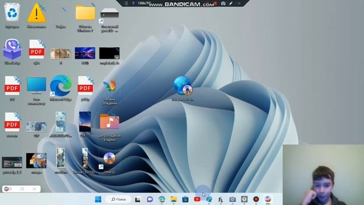Open the colorful head-profile artwork thumbnail

[36, 161]
